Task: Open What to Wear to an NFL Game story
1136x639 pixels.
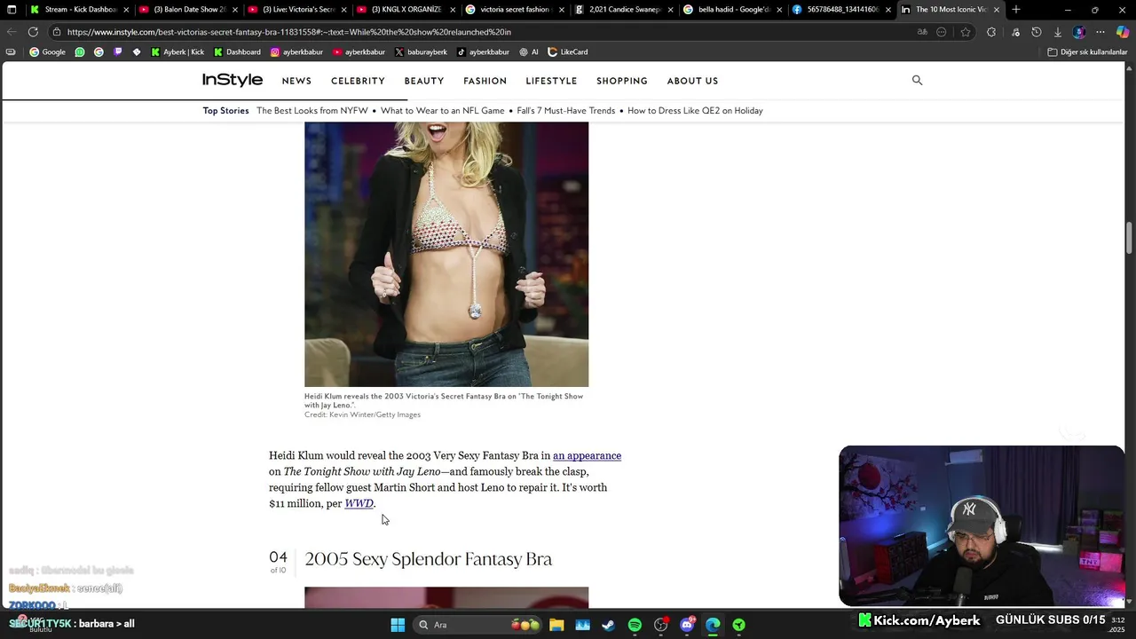Action: pyautogui.click(x=443, y=111)
